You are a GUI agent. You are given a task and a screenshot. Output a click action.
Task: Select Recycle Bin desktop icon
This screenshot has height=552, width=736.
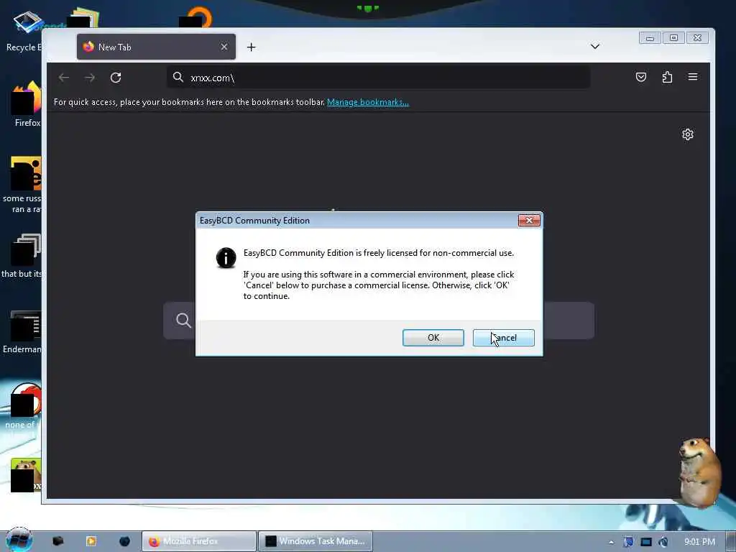click(x=24, y=30)
